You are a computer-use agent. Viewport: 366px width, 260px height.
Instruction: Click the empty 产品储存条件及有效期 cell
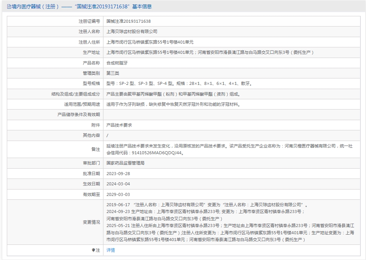pos(232,114)
